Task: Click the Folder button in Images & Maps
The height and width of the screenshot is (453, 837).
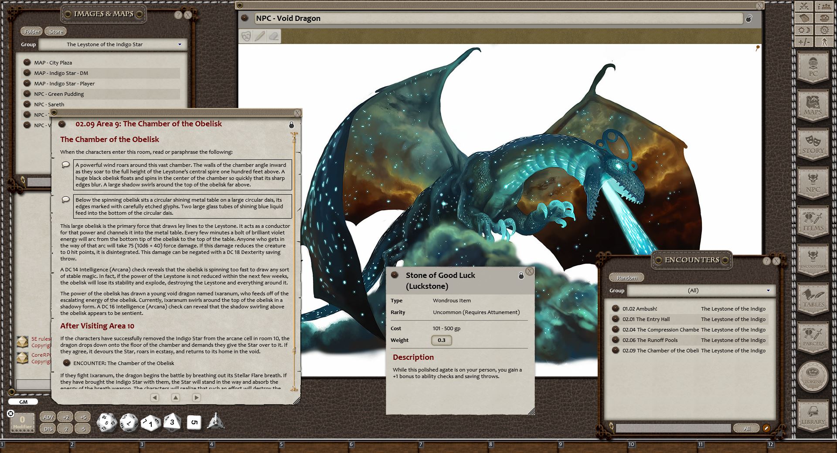Action: [x=31, y=31]
